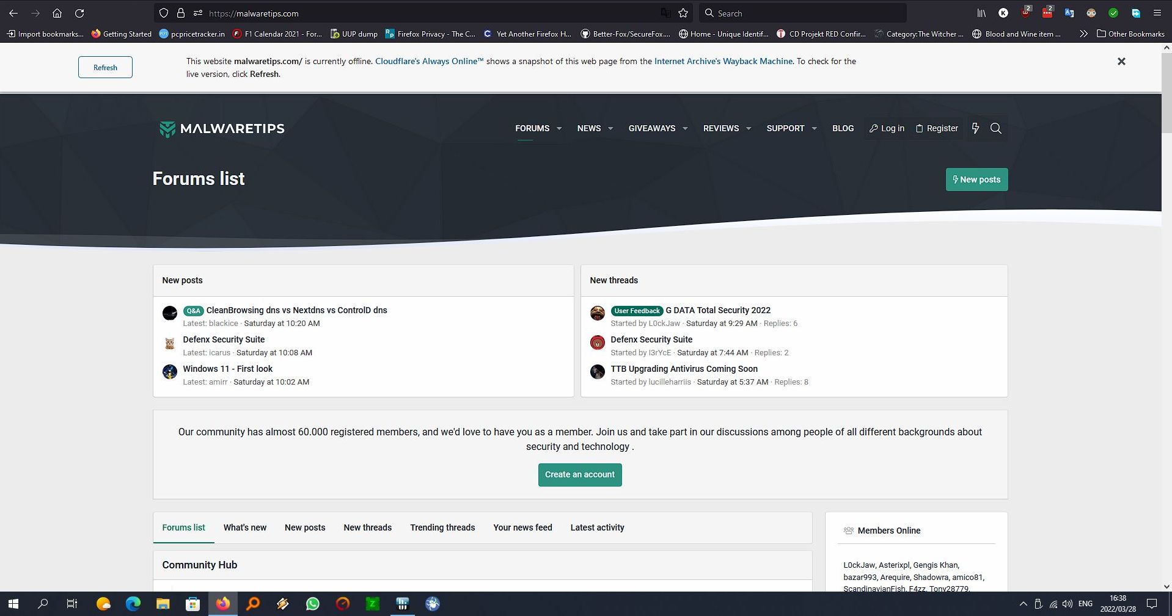Open the Windows Start menu
1172x616 pixels.
coord(13,604)
